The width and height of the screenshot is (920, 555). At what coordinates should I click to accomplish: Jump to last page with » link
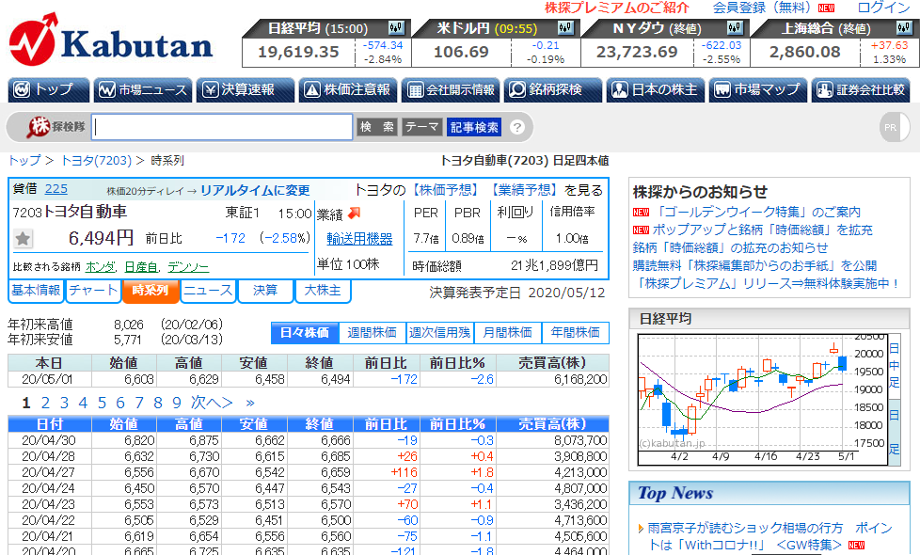[250, 403]
